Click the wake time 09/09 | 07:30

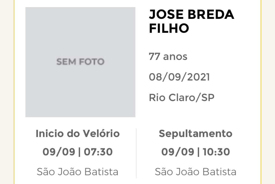[x=78, y=152]
